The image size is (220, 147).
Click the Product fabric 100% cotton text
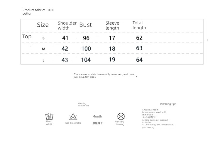click(x=38, y=12)
